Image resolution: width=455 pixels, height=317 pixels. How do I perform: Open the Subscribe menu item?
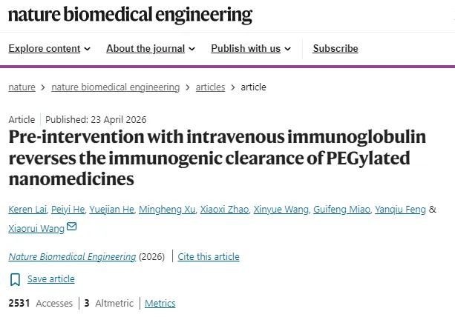click(335, 48)
